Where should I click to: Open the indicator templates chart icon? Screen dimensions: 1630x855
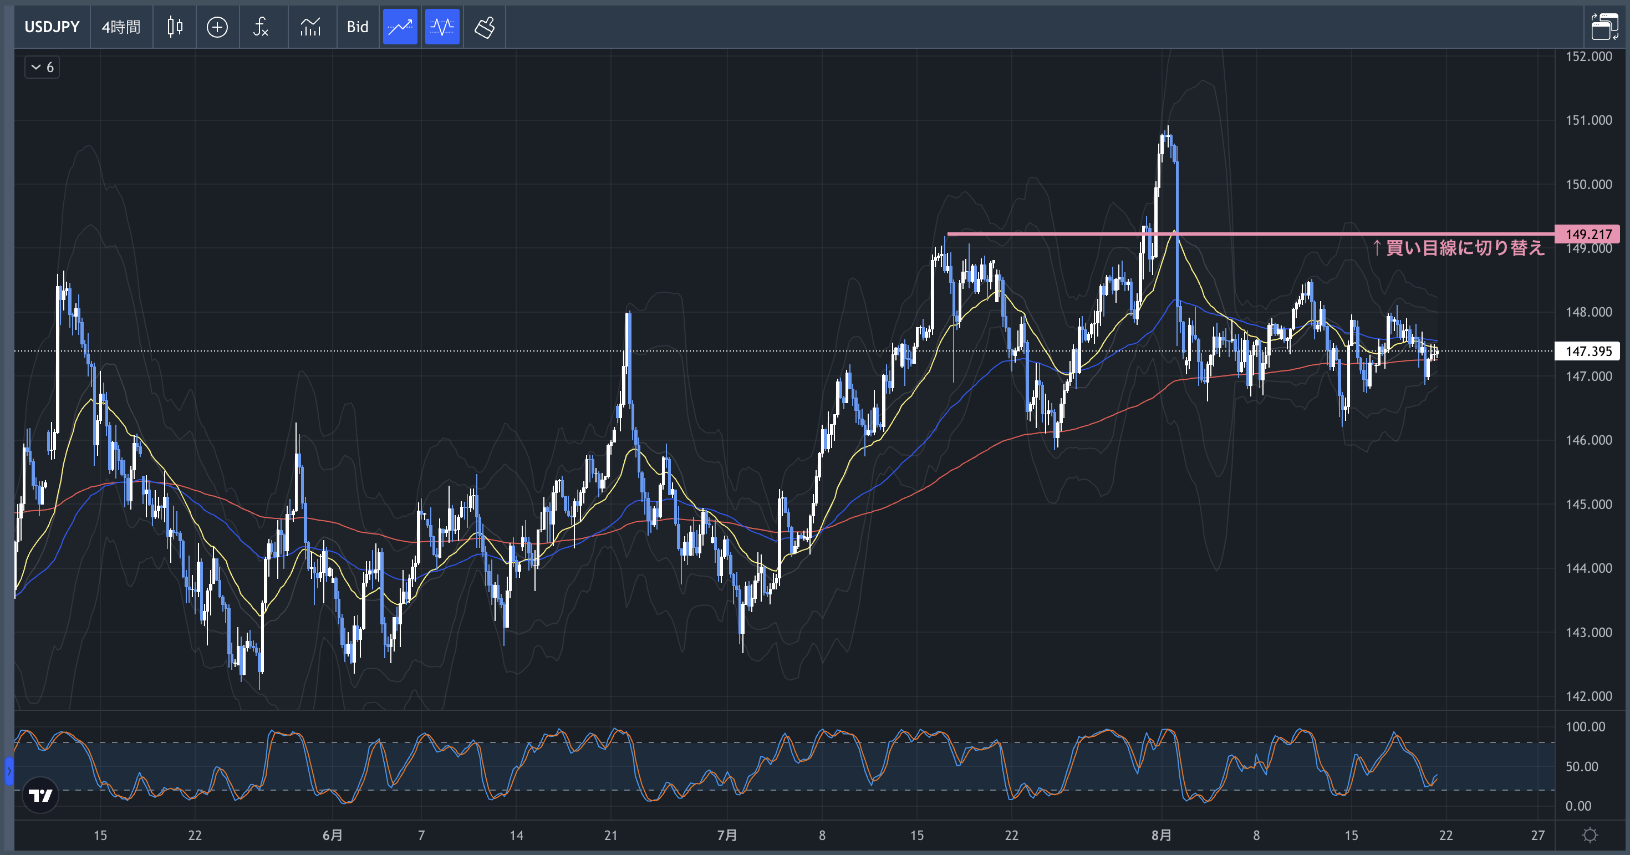pos(310,27)
